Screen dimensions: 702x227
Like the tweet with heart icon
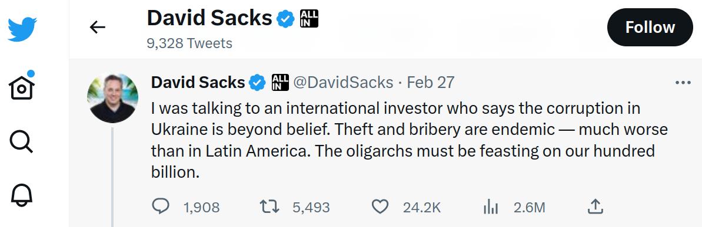[x=380, y=206]
